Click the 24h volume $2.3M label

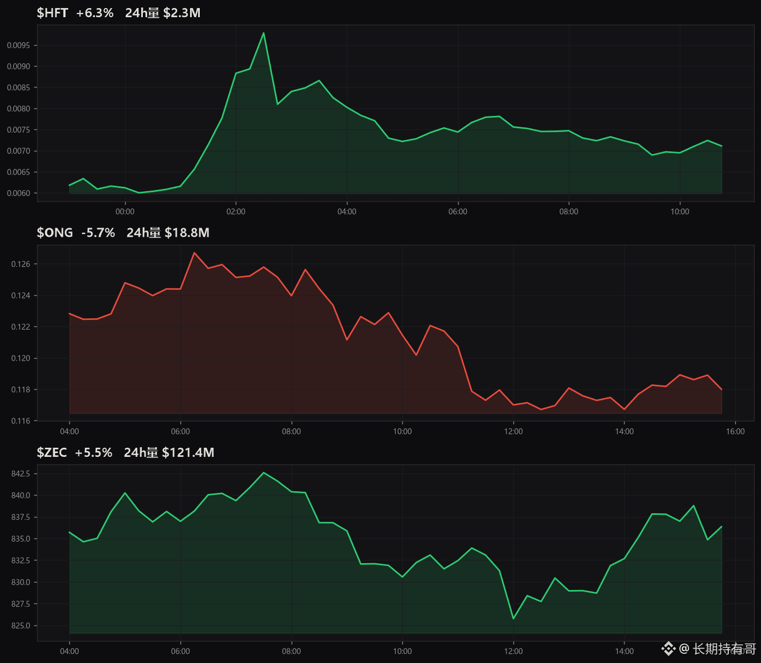click(x=163, y=13)
